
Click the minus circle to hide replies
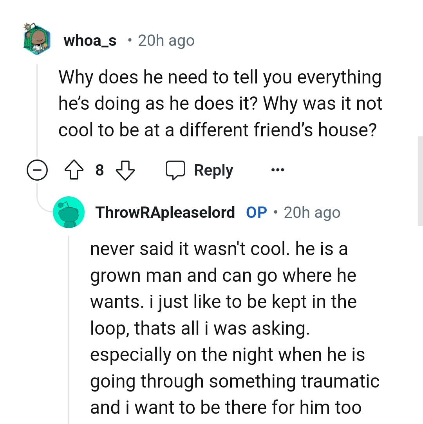[37, 170]
